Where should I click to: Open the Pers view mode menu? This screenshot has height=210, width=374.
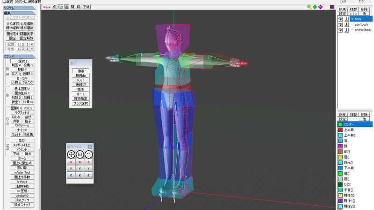47,7
